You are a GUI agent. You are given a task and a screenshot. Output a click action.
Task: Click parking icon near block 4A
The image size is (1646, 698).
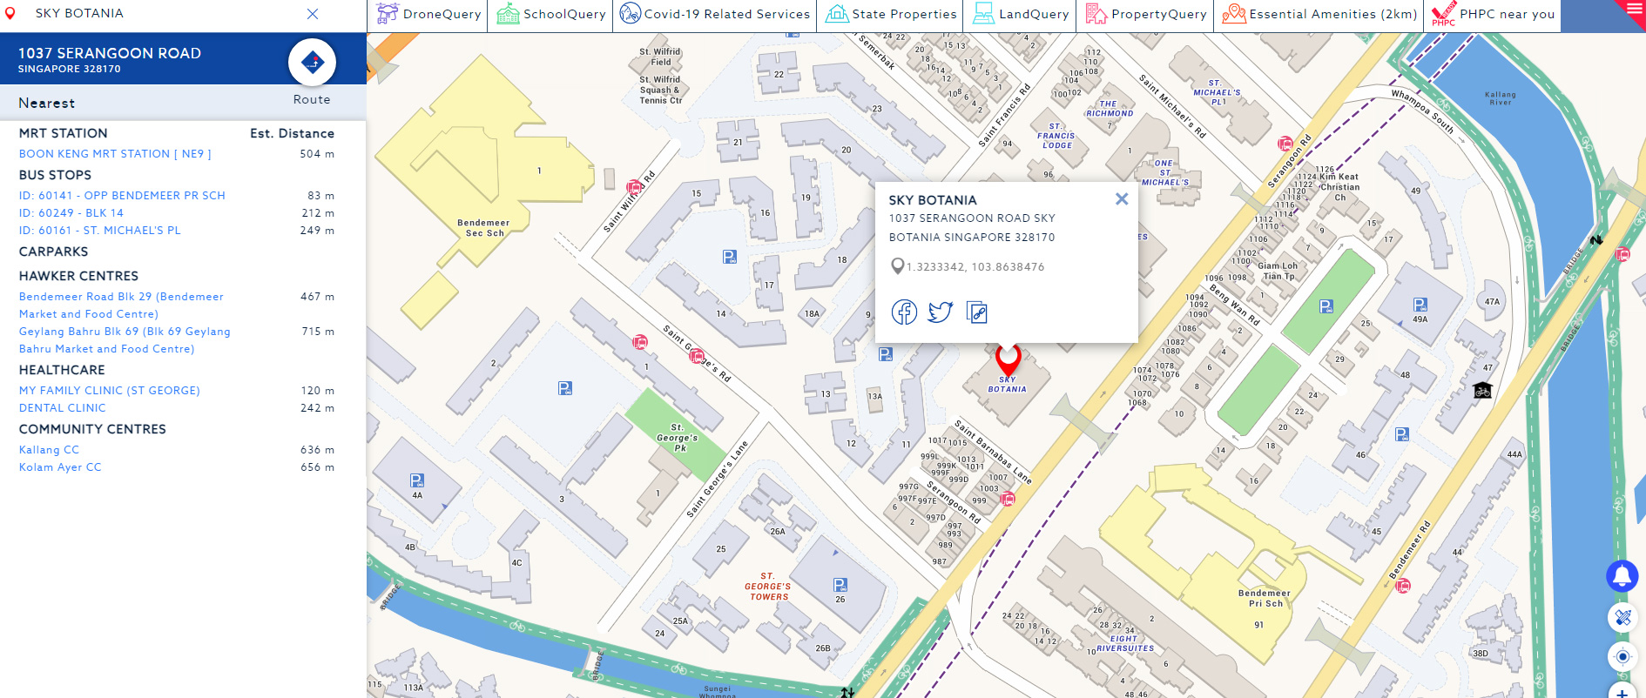click(x=417, y=480)
